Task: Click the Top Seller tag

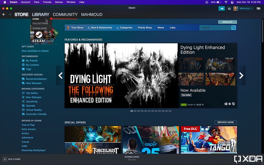Action: pos(186,95)
